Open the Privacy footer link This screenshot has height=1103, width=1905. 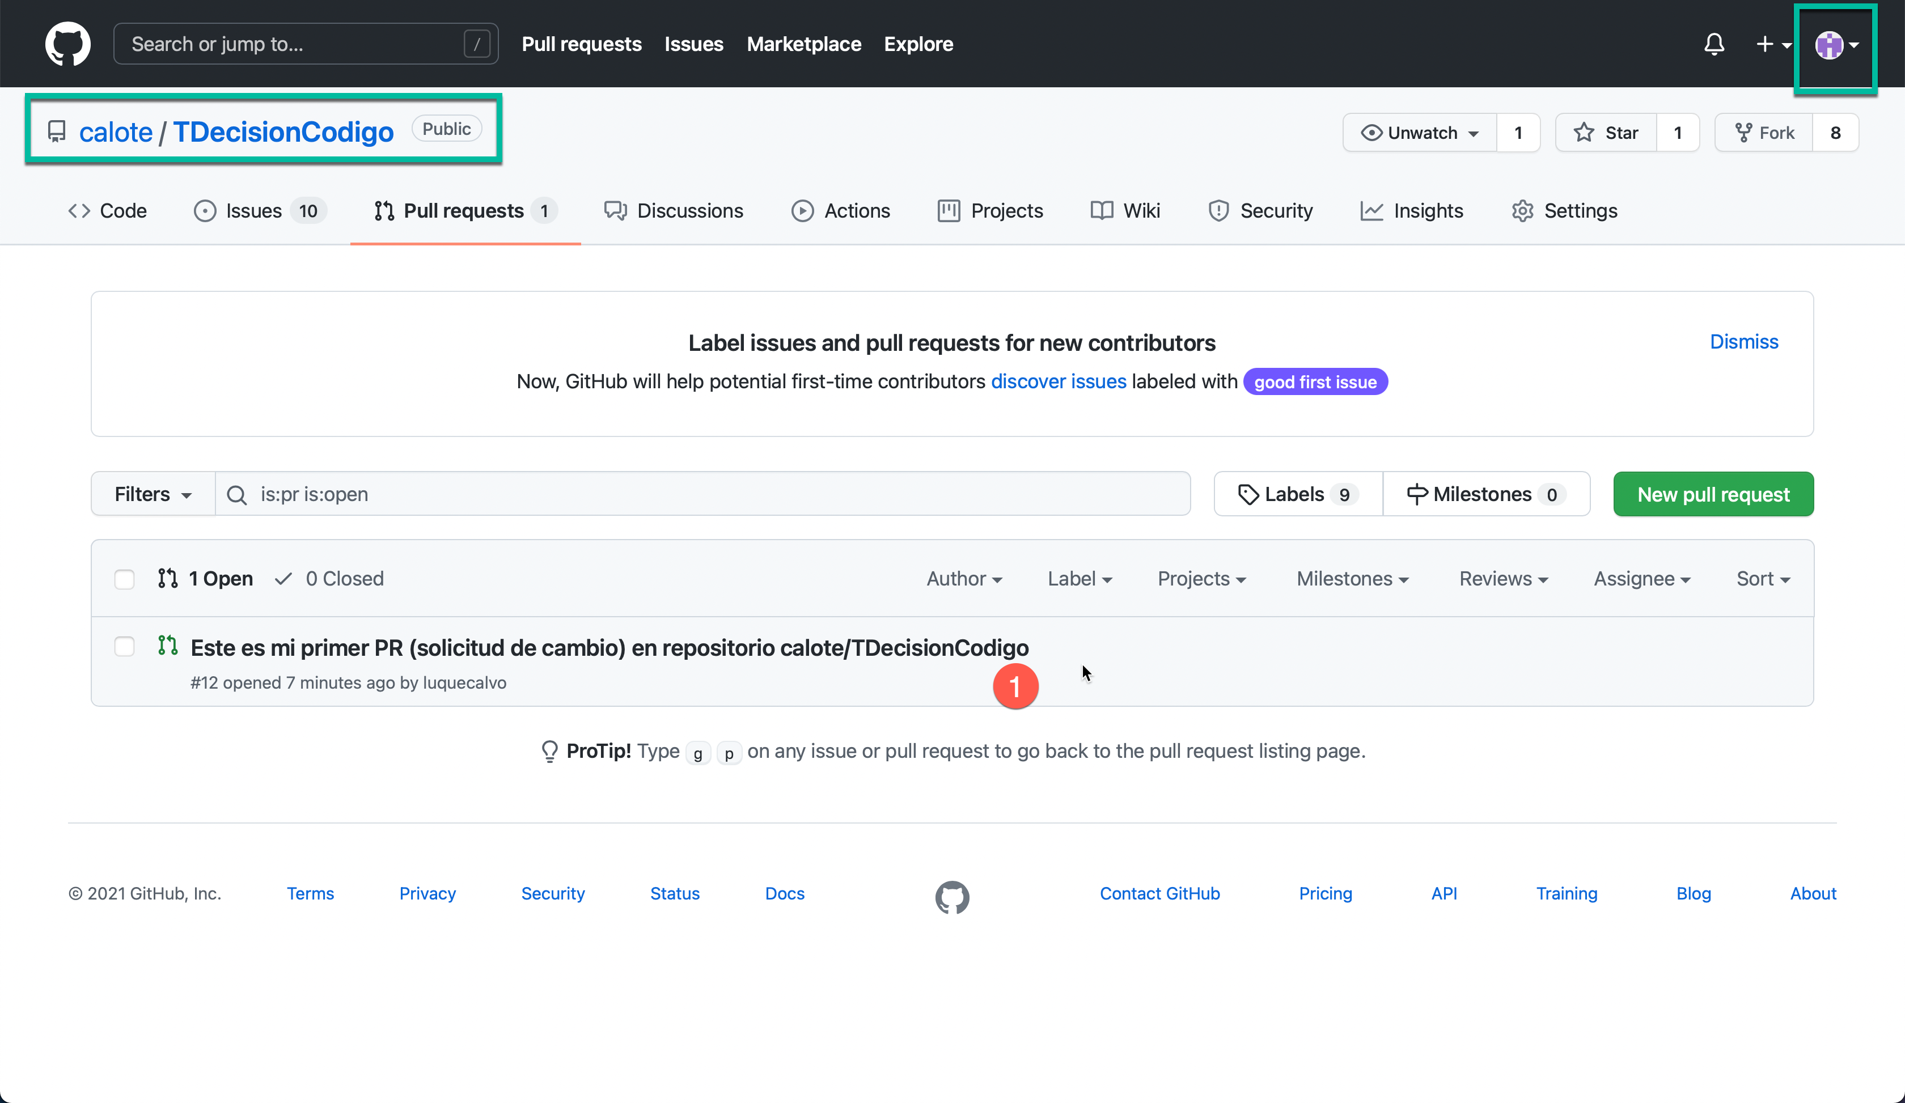point(427,894)
